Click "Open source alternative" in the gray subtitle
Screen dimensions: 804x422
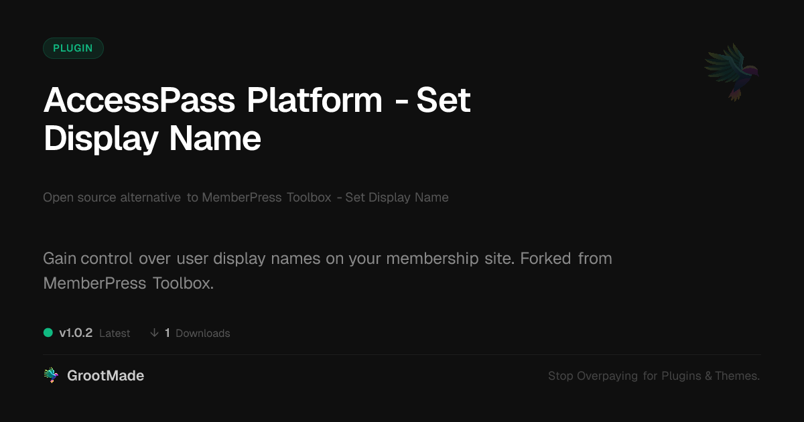pos(112,198)
